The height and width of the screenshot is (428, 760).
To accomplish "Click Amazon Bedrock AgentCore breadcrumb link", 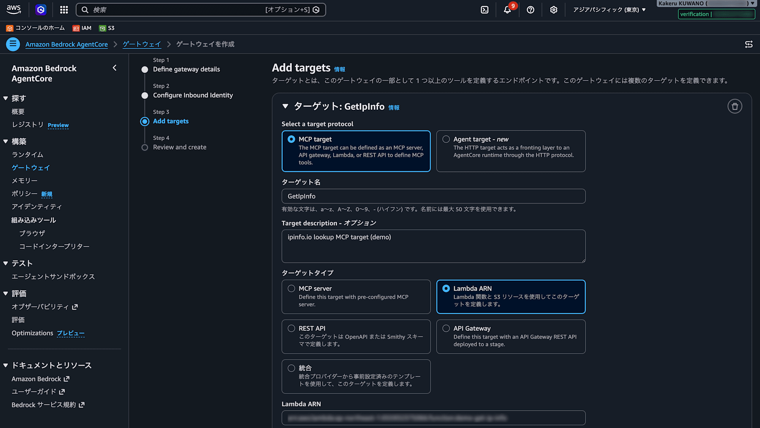I will (66, 44).
